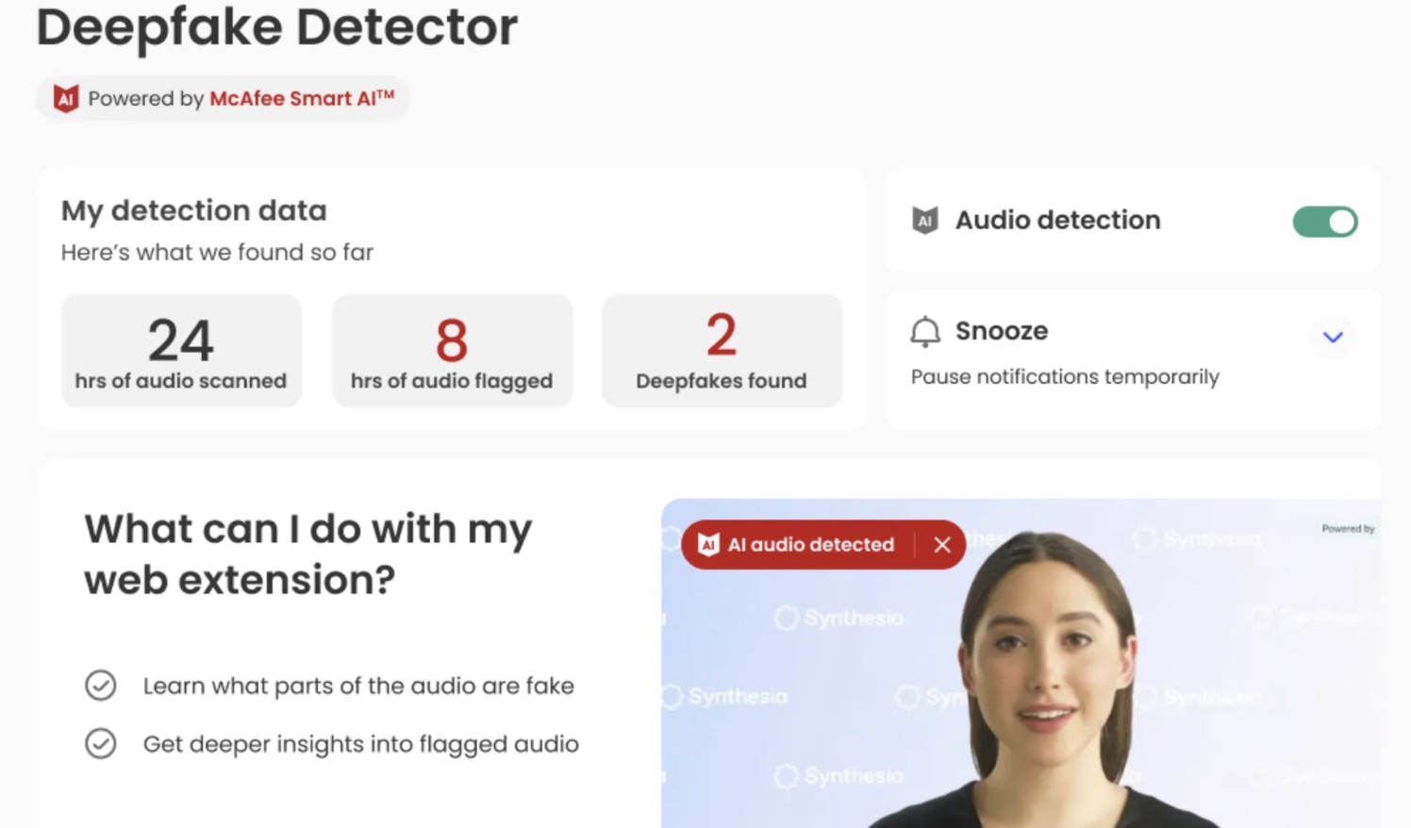
Task: Select the 8 hrs of audio flagged card
Action: click(x=452, y=351)
